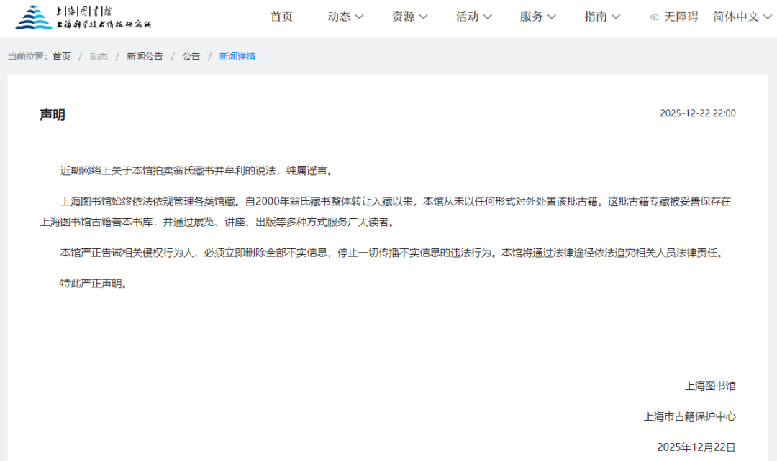Click 动态 in the breadcrumb

point(99,57)
